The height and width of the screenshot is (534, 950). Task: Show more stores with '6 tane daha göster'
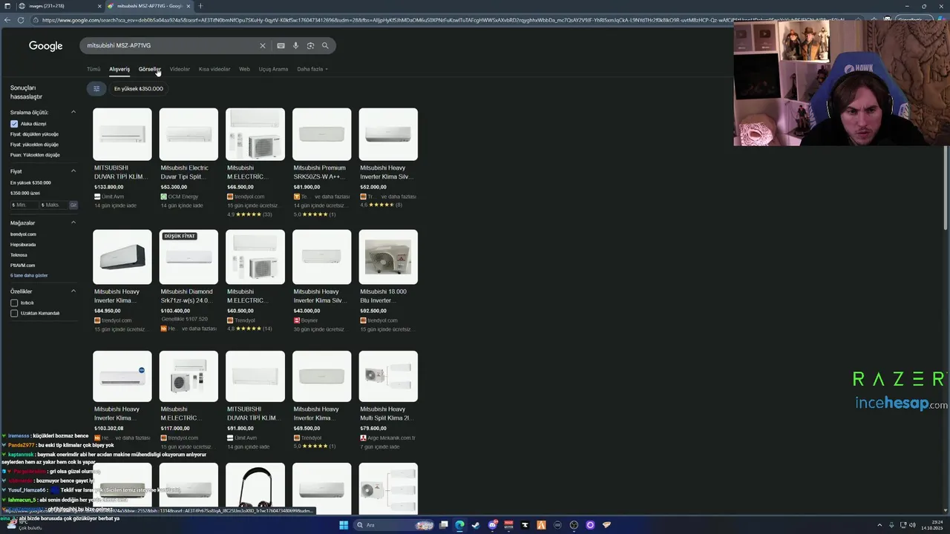29,275
